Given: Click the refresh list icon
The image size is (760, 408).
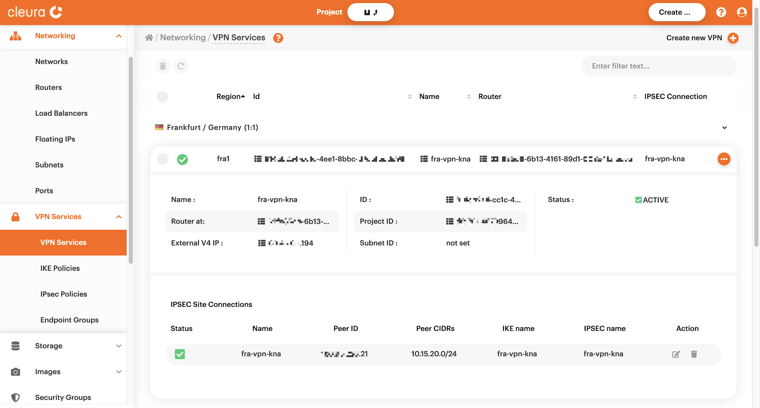Looking at the screenshot, I should point(181,66).
